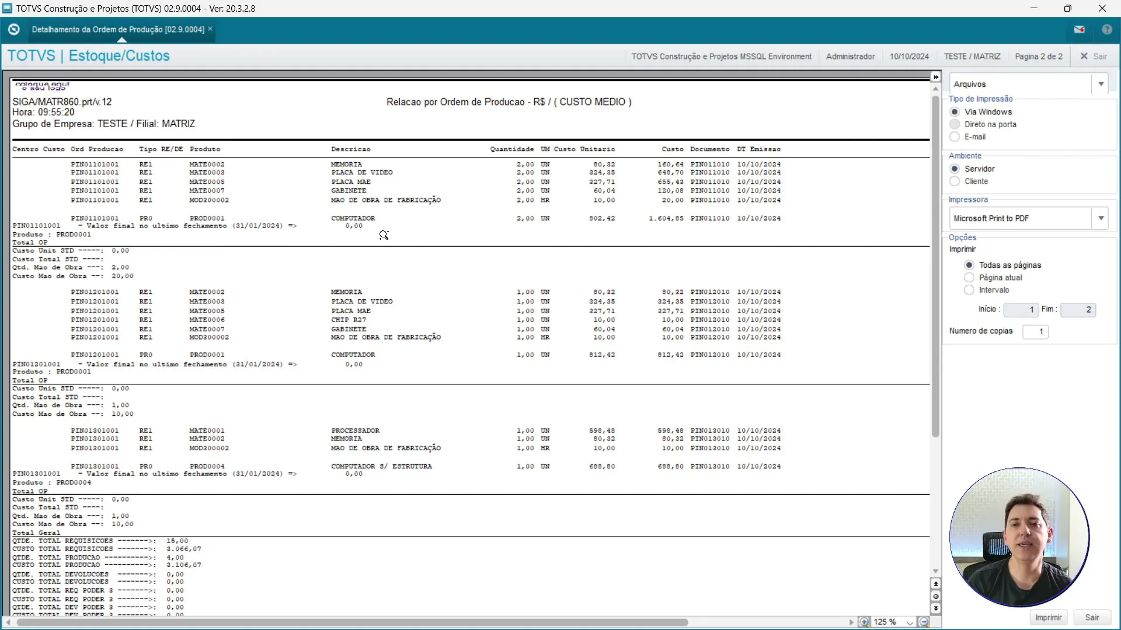This screenshot has width=1121, height=630.
Task: Close the Detalhamento da Ordem de Produção tab
Action: coord(210,29)
